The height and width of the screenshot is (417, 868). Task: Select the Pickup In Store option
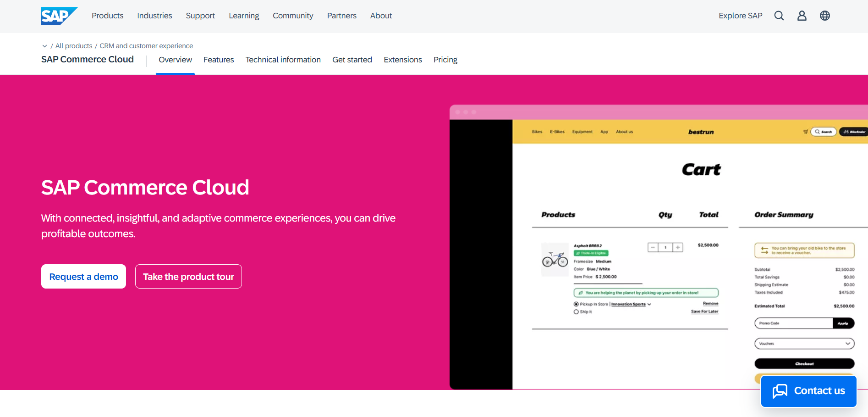tap(576, 304)
